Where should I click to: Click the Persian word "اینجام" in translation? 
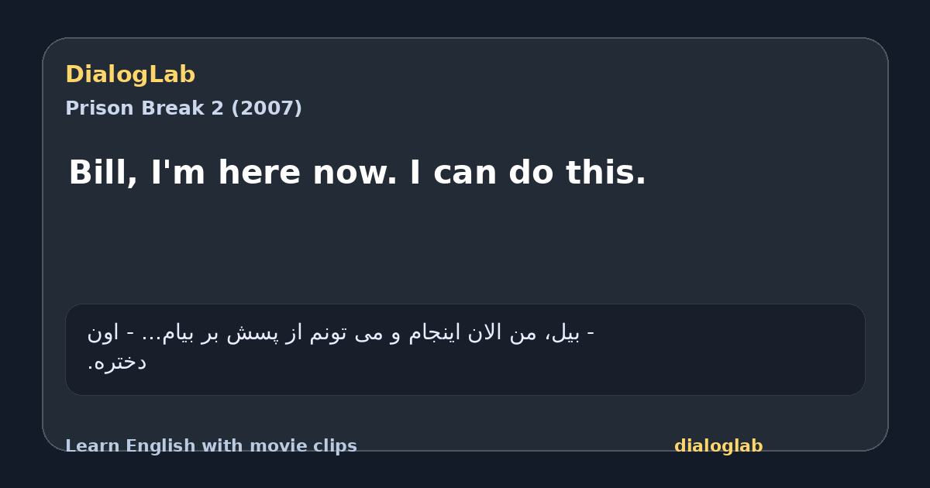(x=433, y=333)
